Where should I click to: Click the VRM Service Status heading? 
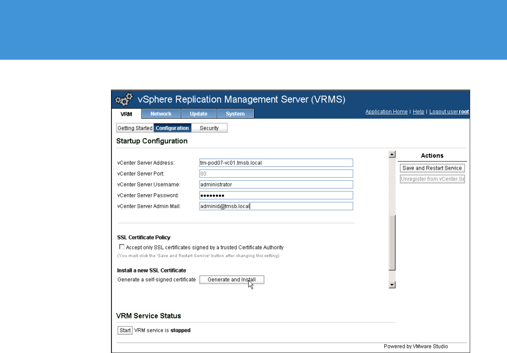[x=149, y=316]
